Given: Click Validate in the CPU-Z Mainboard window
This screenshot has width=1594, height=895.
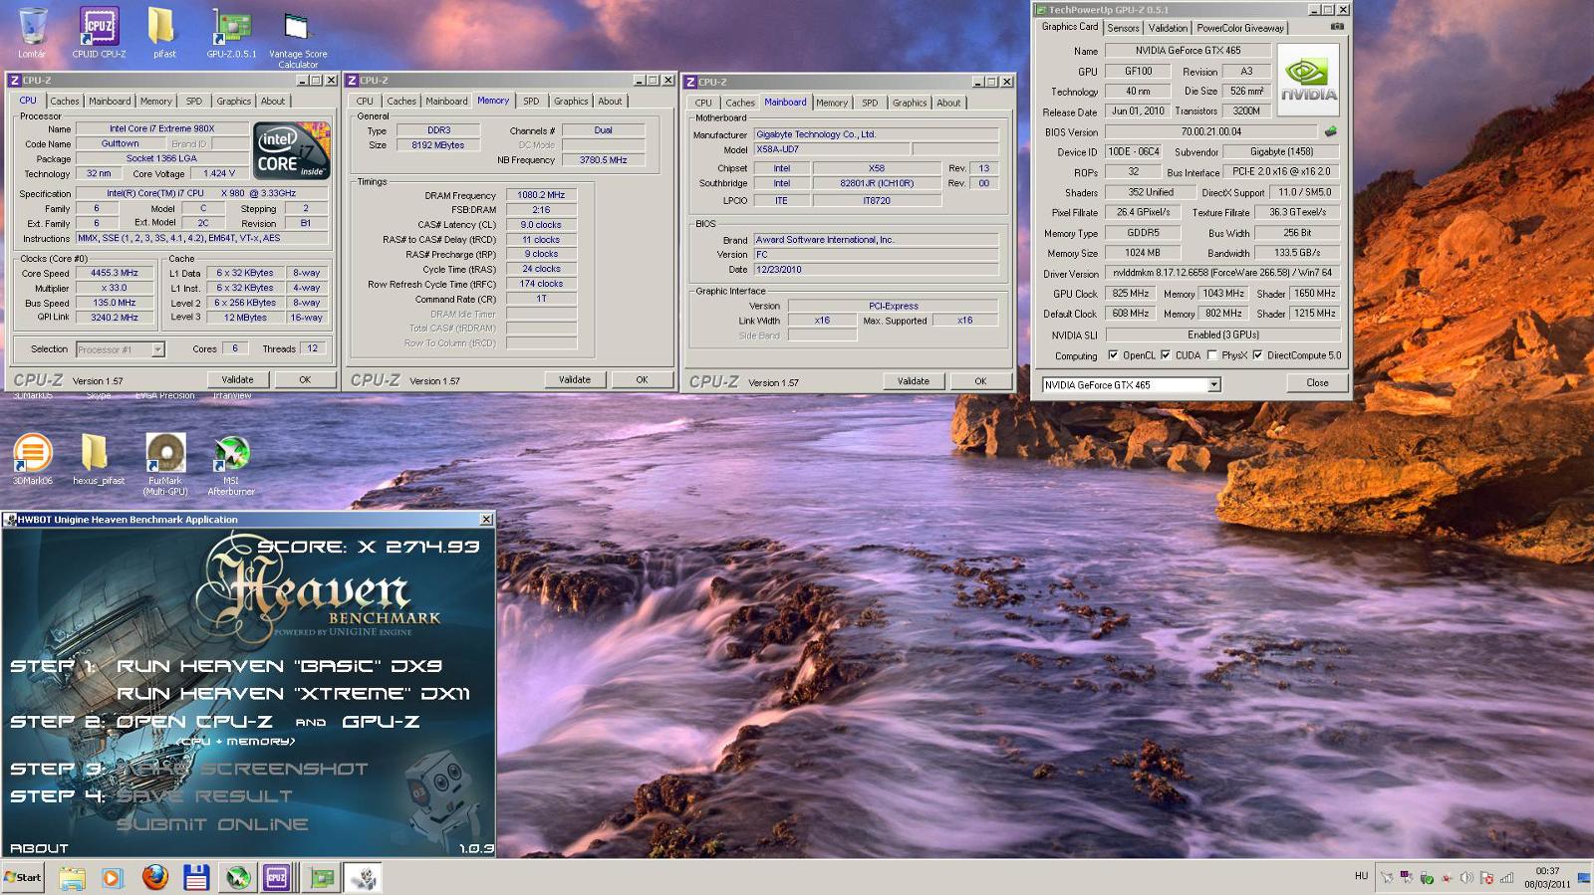Looking at the screenshot, I should coord(913,381).
